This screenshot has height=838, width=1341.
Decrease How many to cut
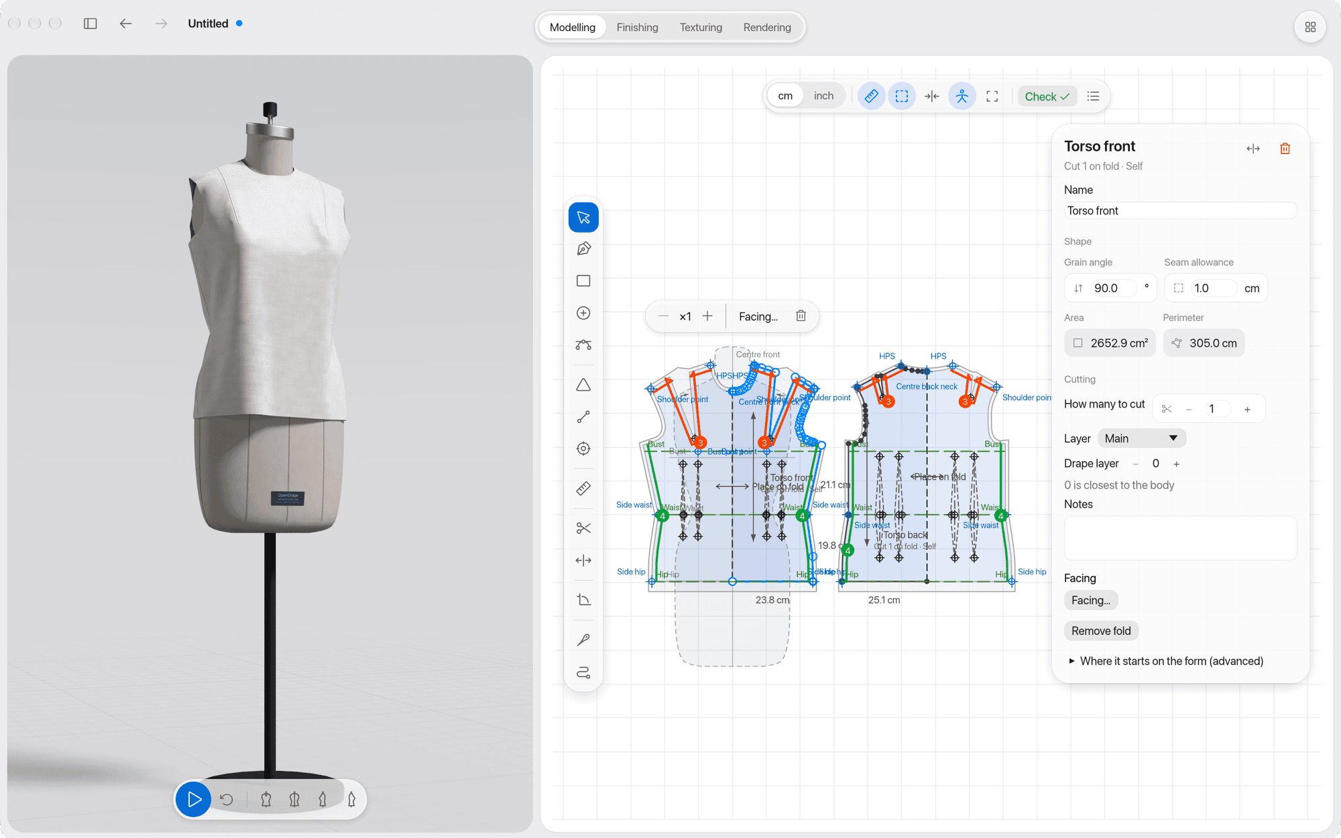1189,409
